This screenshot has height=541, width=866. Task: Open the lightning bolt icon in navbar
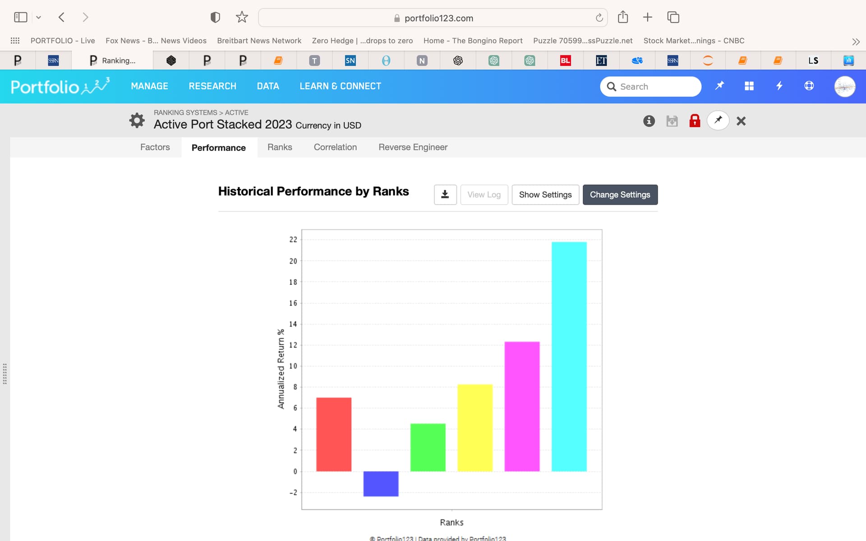tap(779, 86)
